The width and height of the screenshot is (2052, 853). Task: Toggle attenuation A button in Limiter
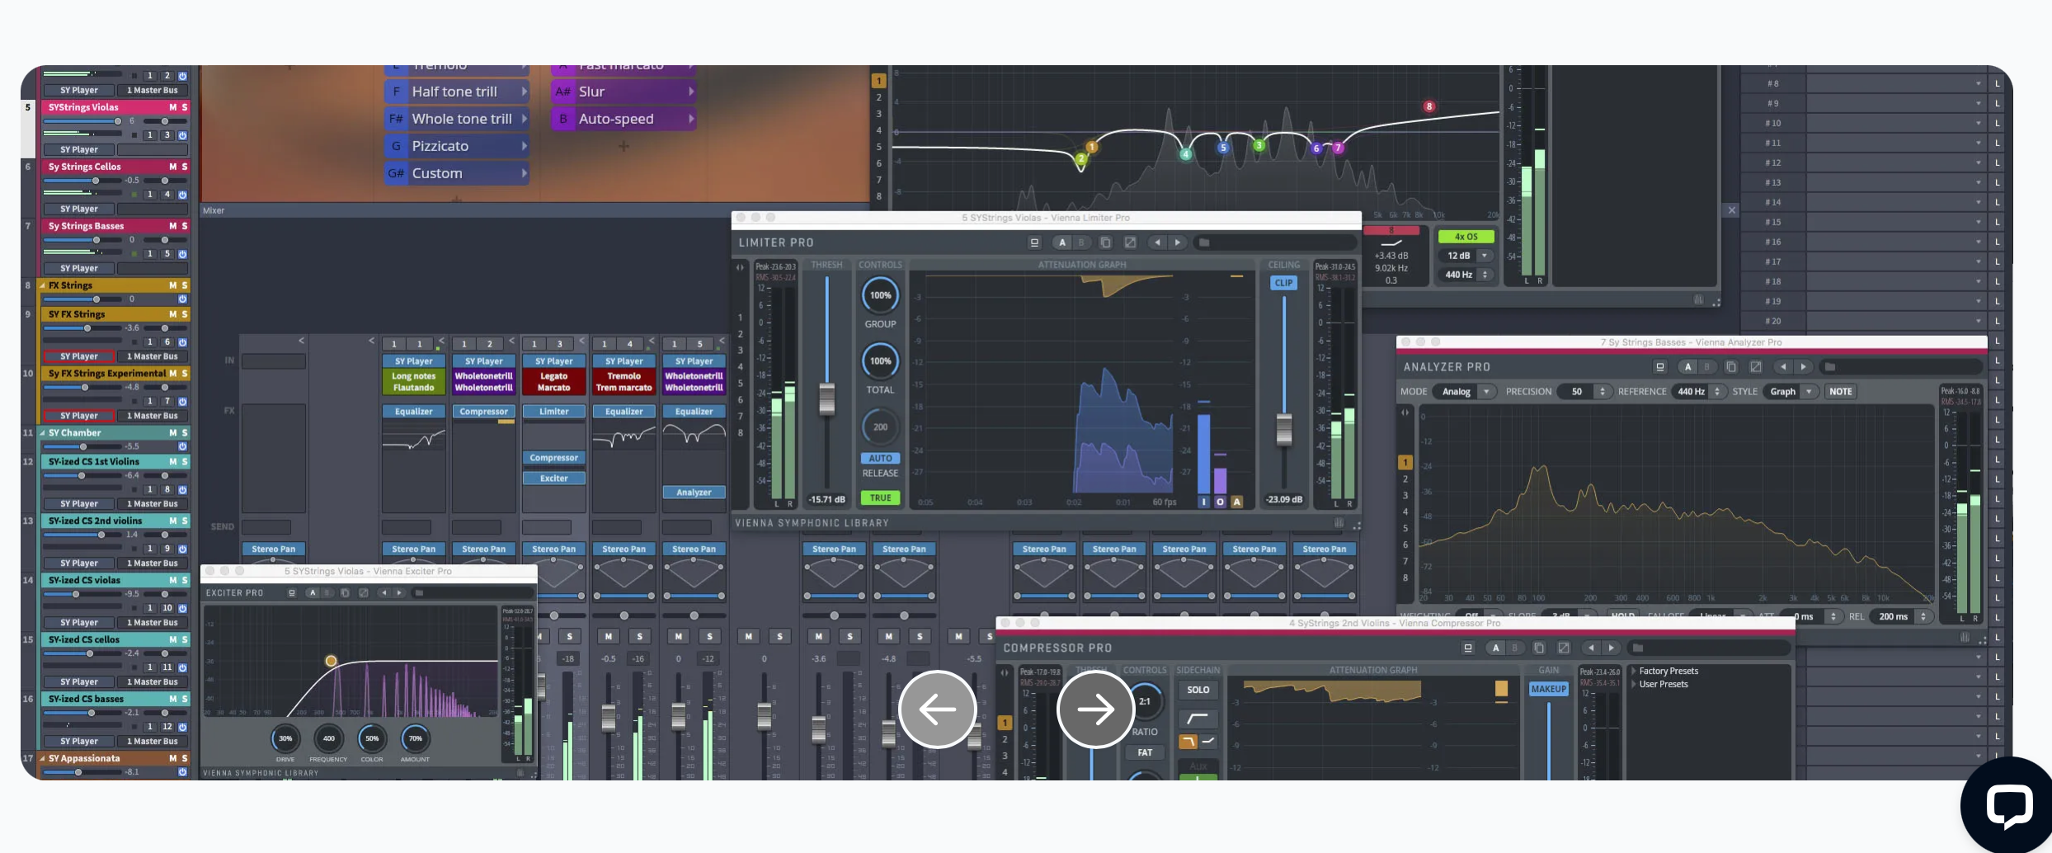coord(1236,502)
